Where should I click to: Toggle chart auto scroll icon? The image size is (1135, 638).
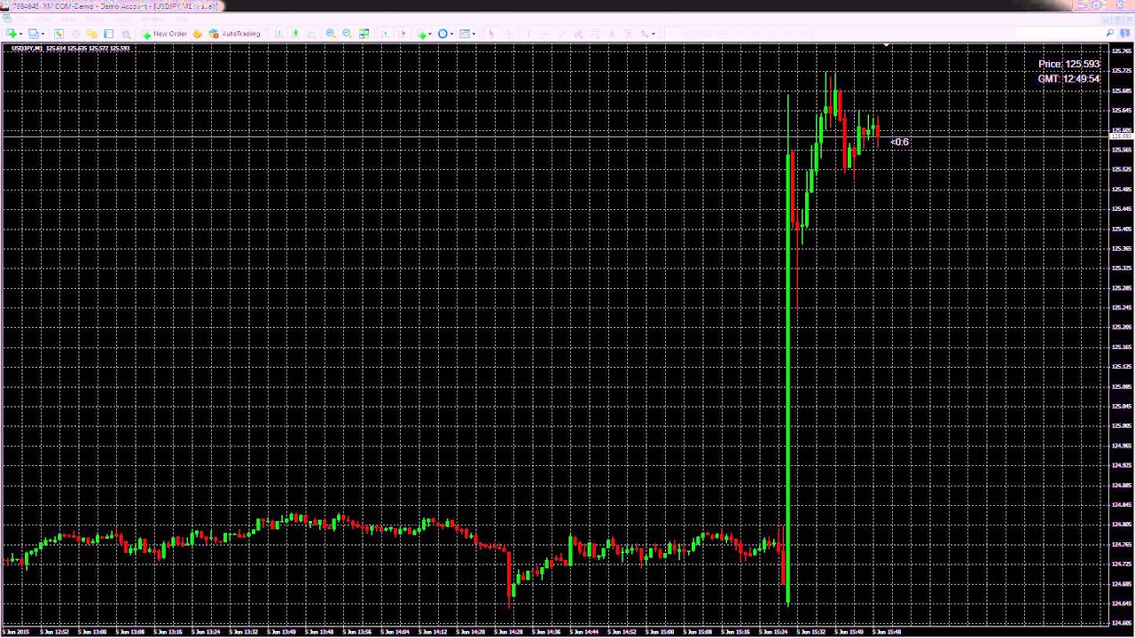click(385, 34)
